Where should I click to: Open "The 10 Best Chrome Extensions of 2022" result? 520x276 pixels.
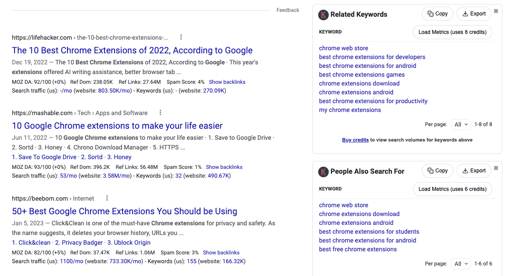[132, 50]
